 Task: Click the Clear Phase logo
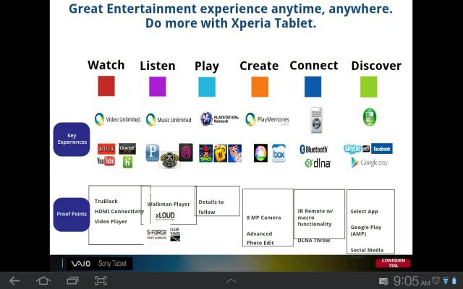pyautogui.click(x=175, y=234)
